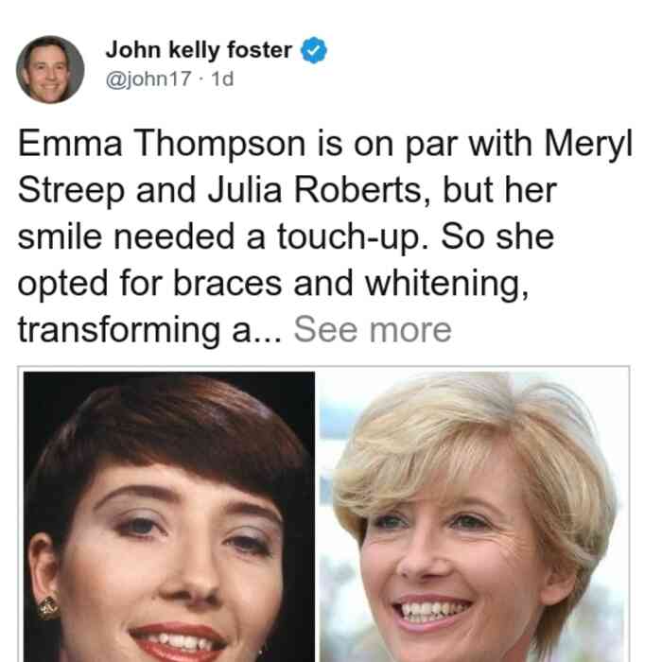Click the text line 'smile needed a touch-up'

pos(286,236)
